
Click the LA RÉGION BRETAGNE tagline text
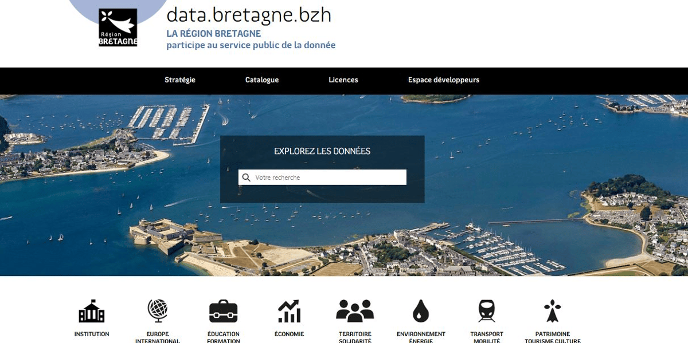click(214, 34)
